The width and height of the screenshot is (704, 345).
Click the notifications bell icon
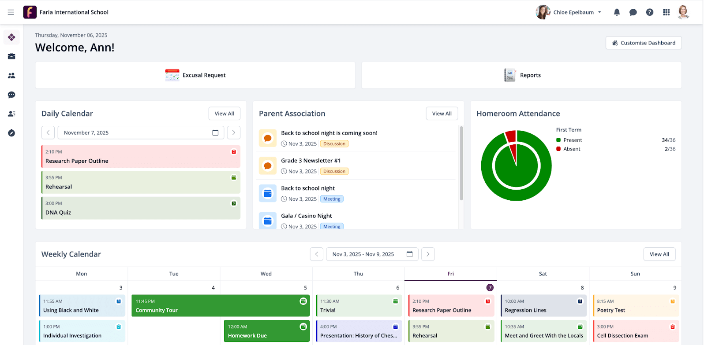pos(617,12)
